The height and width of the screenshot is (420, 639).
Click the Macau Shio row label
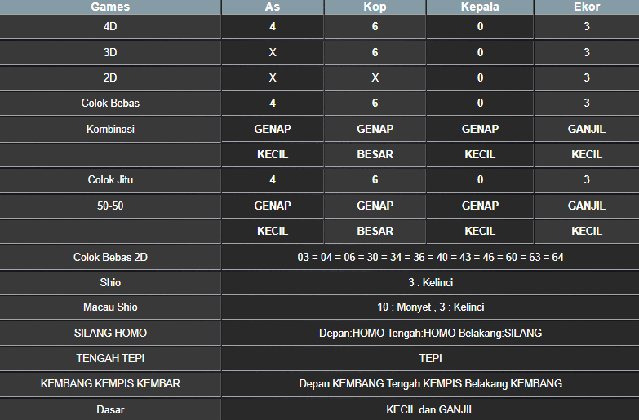coord(110,307)
